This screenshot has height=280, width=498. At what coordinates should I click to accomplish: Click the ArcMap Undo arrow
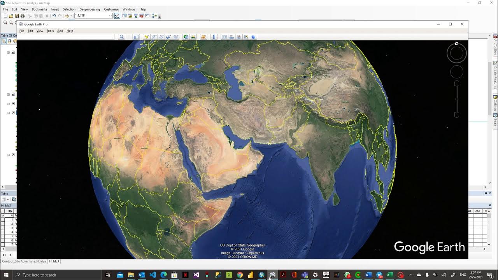pos(54,16)
